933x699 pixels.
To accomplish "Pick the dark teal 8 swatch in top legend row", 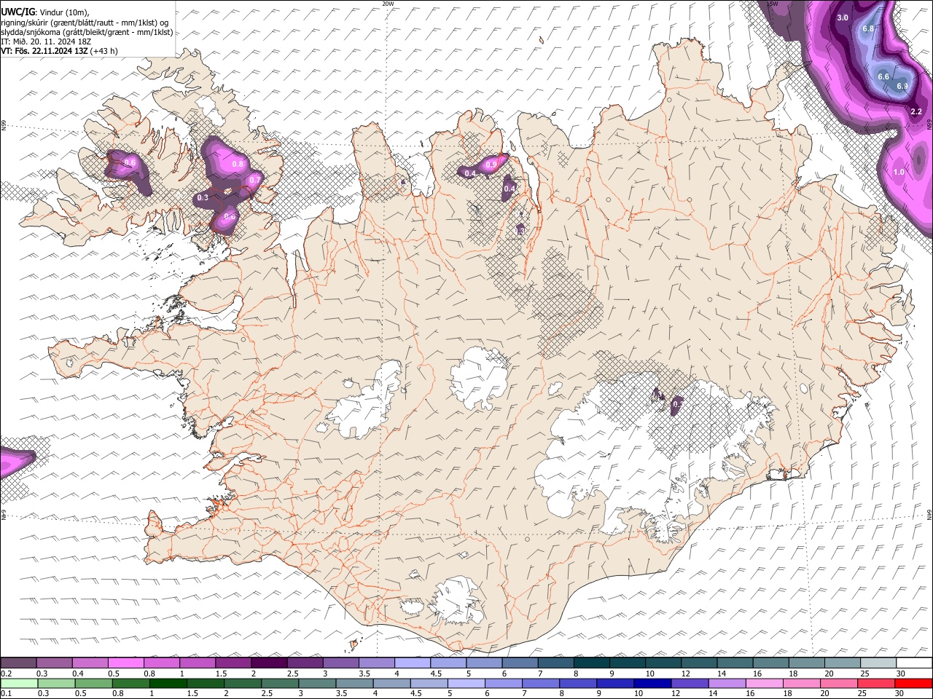I will click(590, 663).
